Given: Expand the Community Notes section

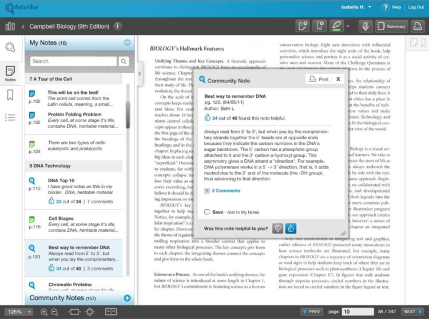Looking at the screenshot, I should [127, 298].
